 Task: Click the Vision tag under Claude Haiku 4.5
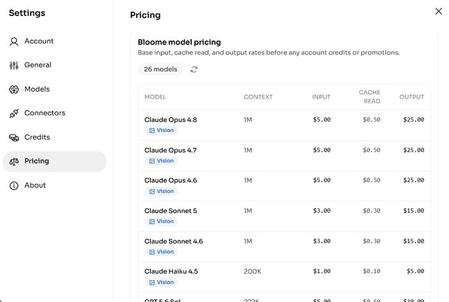click(x=161, y=283)
